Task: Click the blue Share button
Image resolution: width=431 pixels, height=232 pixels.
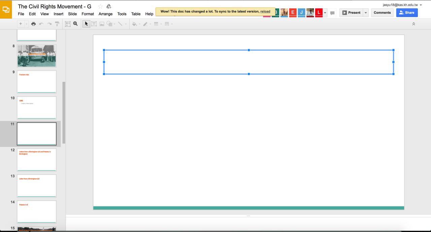Action: click(x=407, y=13)
